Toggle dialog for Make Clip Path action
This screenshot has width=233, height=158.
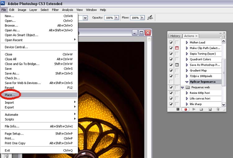click(177, 48)
